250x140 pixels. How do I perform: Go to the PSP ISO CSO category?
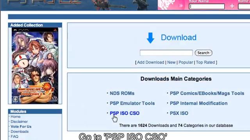(x=125, y=113)
